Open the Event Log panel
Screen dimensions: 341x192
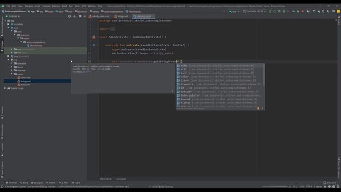(x=329, y=183)
